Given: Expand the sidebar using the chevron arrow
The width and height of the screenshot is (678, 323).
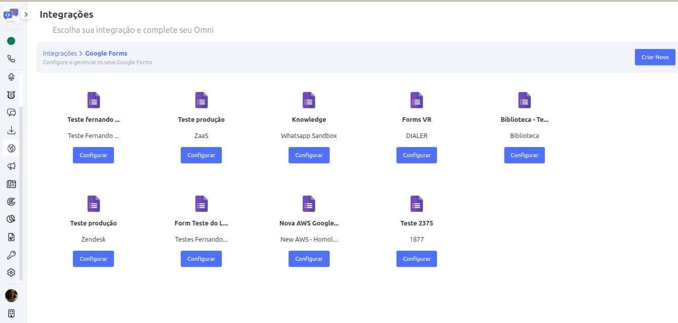Looking at the screenshot, I should point(26,15).
